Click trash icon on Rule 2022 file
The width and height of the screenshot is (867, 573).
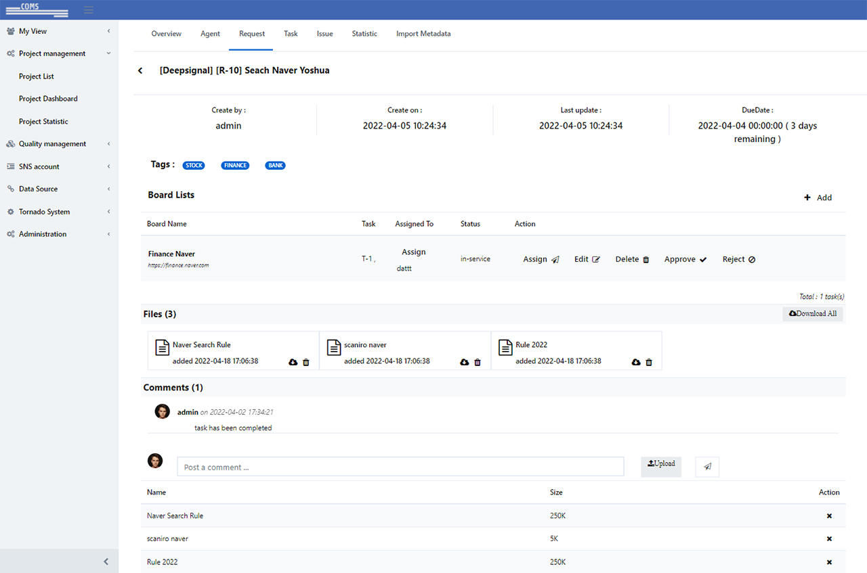coord(649,363)
